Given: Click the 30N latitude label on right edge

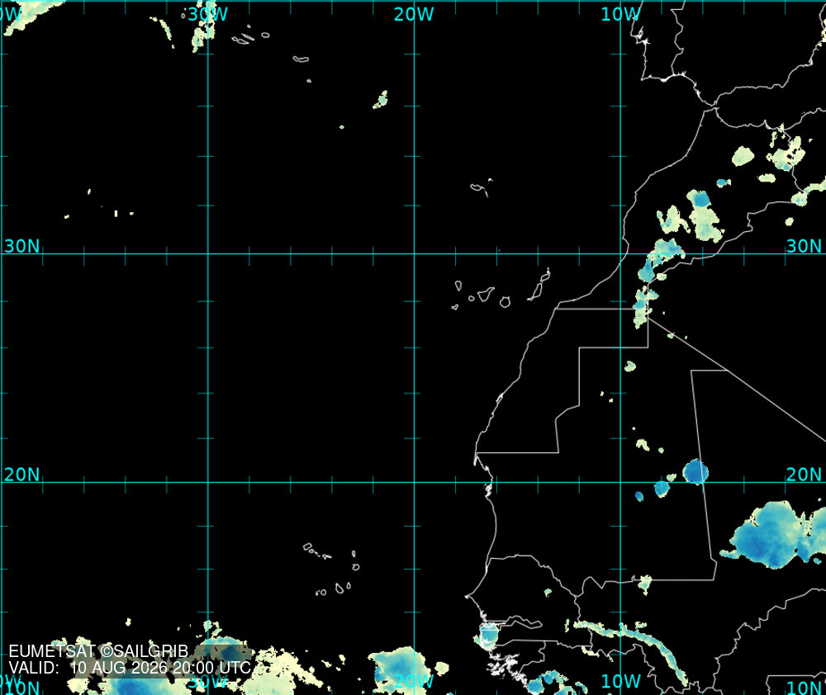Looking at the screenshot, I should [x=804, y=246].
